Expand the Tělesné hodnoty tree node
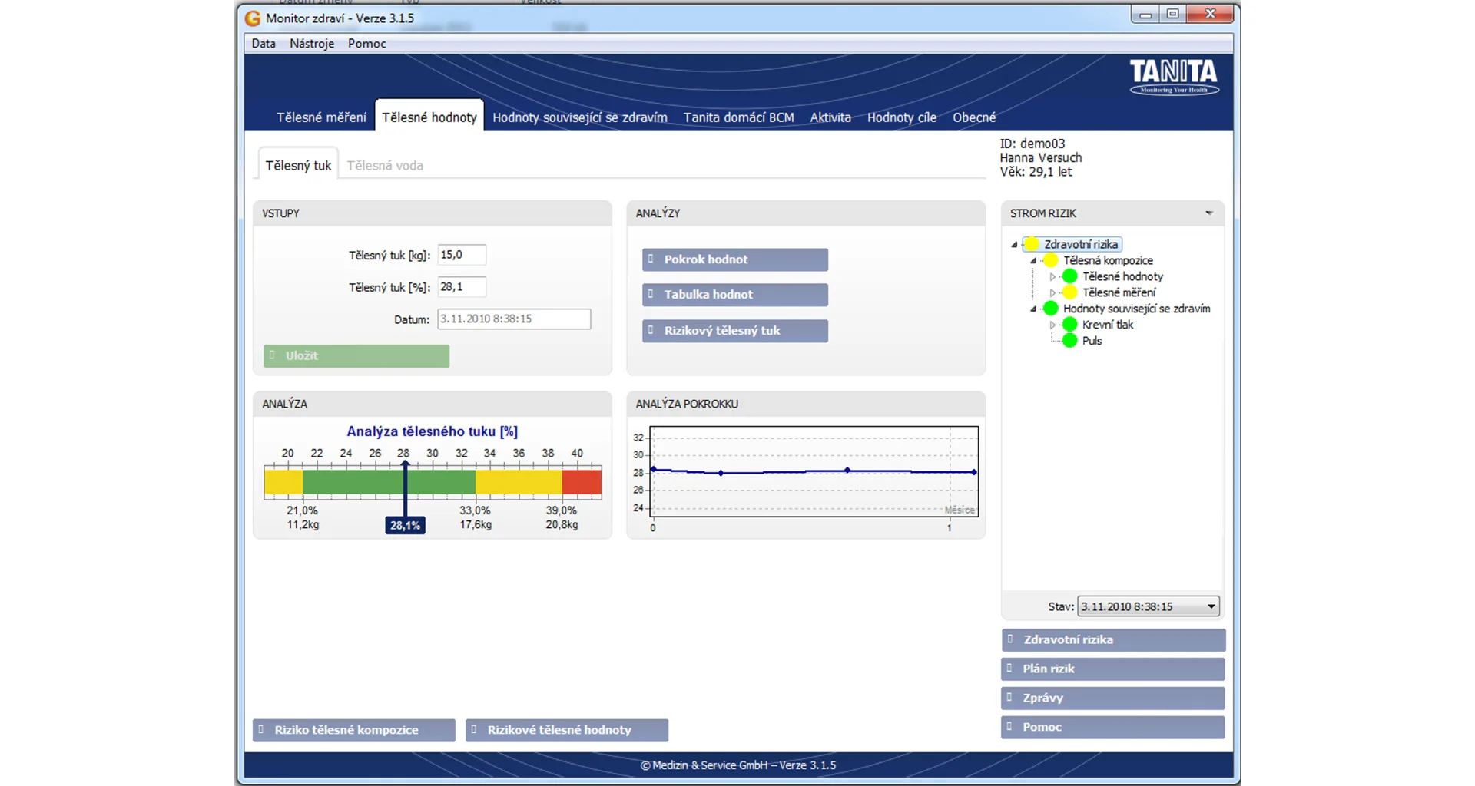The image size is (1475, 786). click(x=1052, y=276)
